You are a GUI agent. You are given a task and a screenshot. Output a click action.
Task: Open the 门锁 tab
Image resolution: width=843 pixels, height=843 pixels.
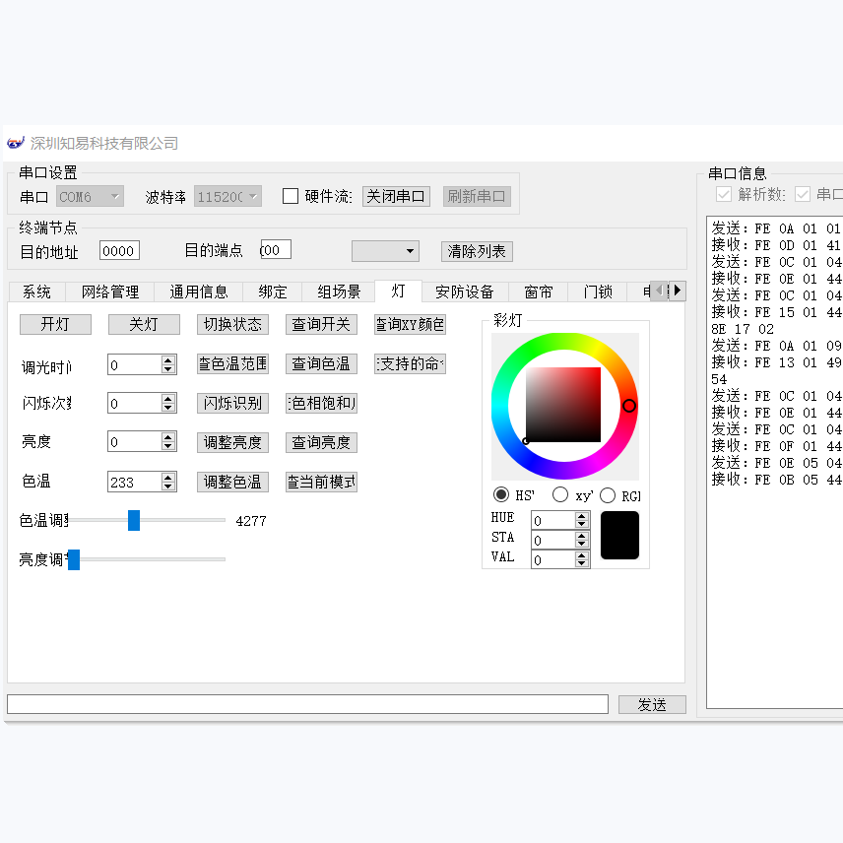598,292
